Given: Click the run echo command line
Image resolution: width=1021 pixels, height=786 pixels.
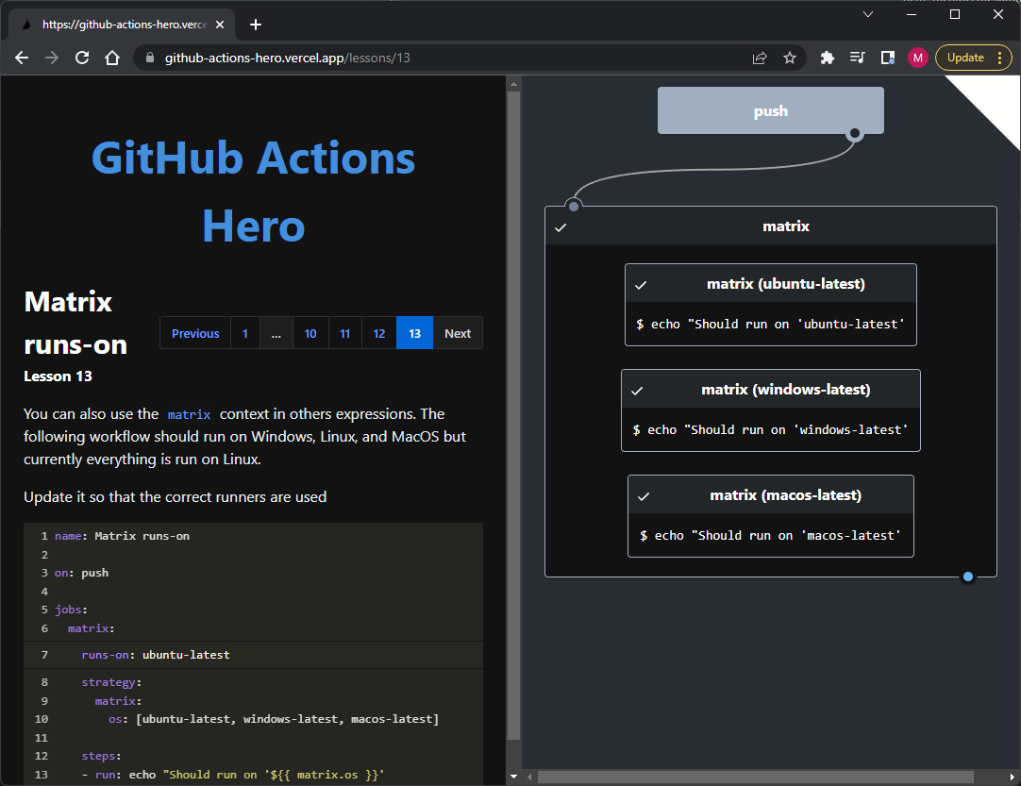Looking at the screenshot, I should 253,775.
